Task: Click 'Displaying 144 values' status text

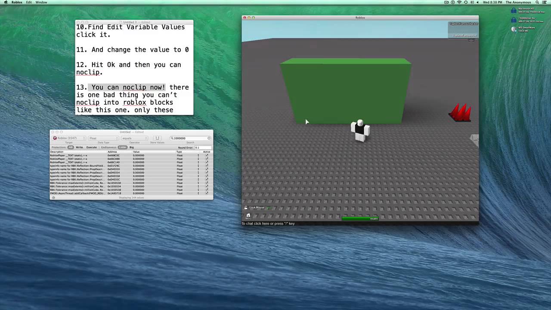Action: tap(131, 198)
